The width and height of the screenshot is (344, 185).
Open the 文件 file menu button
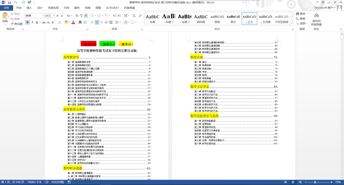[x=6, y=8]
